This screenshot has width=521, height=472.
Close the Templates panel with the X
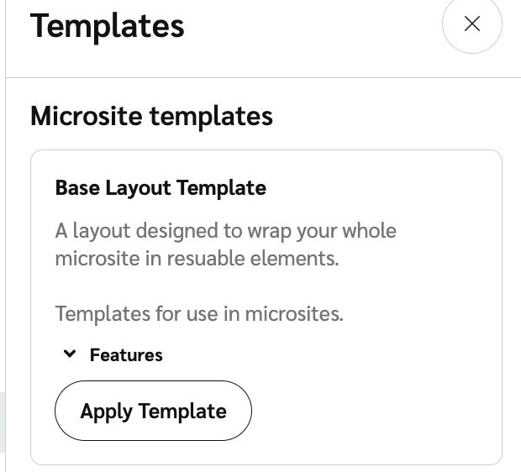(471, 24)
